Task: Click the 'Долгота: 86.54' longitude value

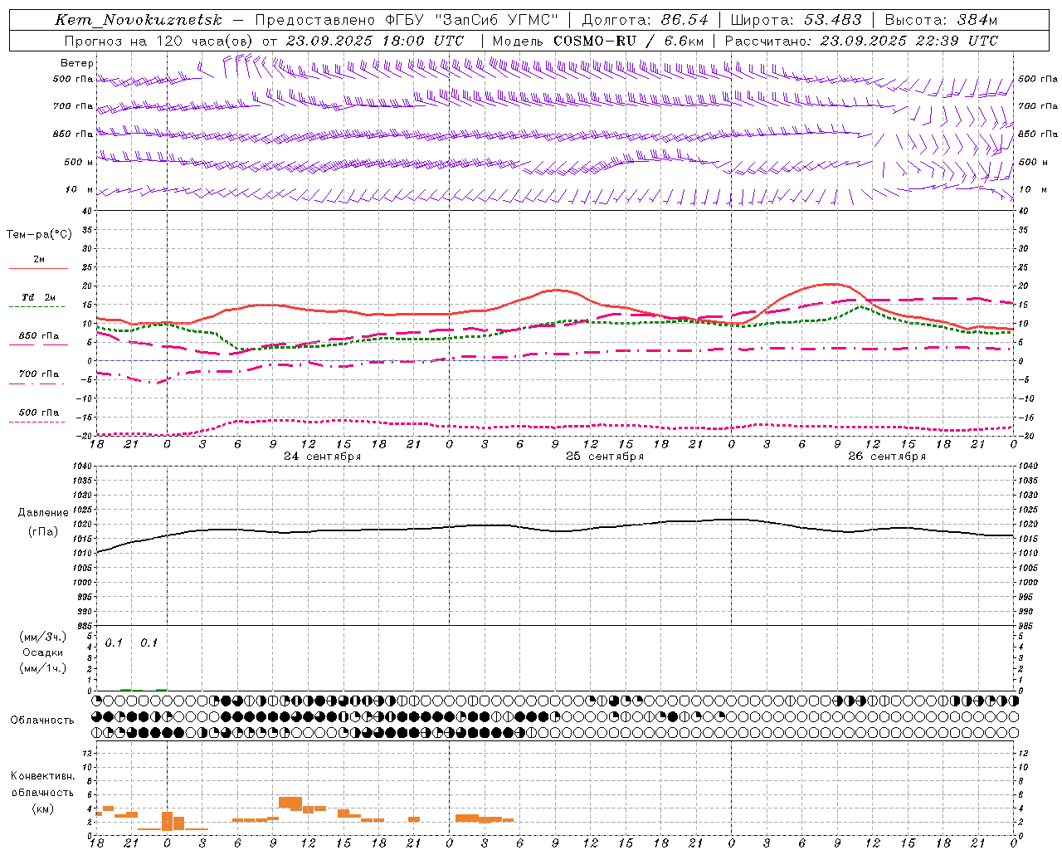Action: pos(645,20)
